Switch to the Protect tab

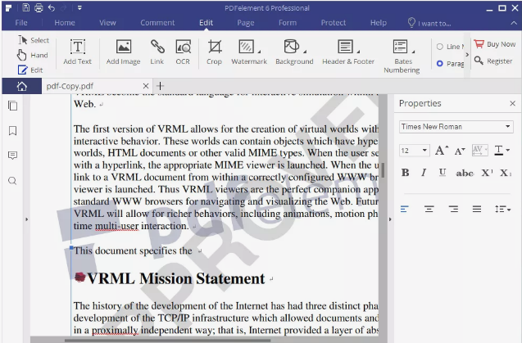(334, 23)
